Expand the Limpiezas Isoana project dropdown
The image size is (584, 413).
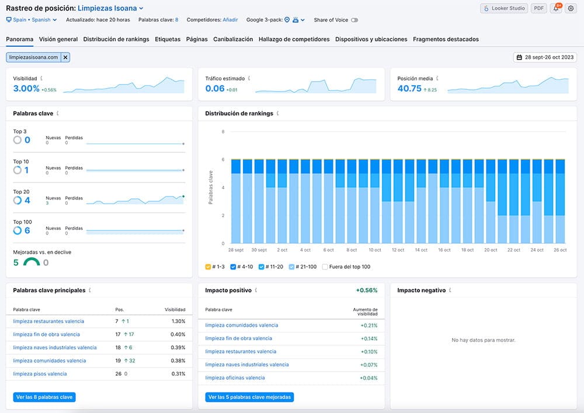pyautogui.click(x=141, y=8)
